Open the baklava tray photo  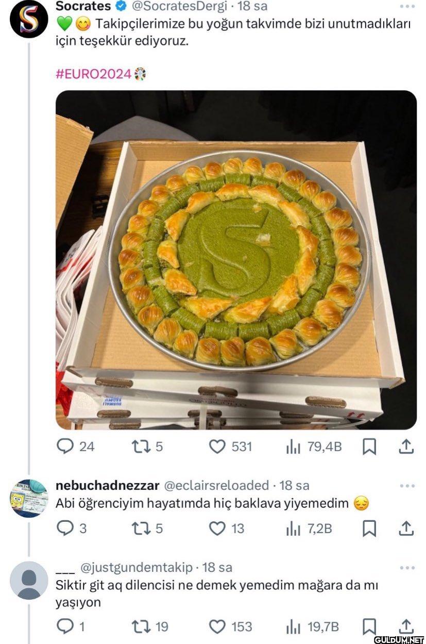point(236,260)
